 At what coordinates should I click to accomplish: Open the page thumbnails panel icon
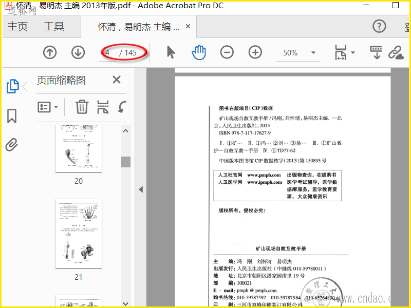click(x=12, y=86)
